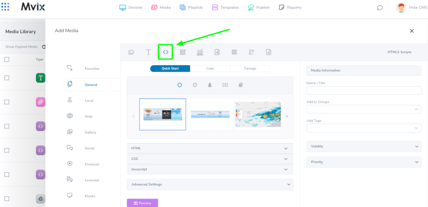428x207 pixels.
Task: Tick checkbox for the pink gallery media row
Action: click(7, 102)
